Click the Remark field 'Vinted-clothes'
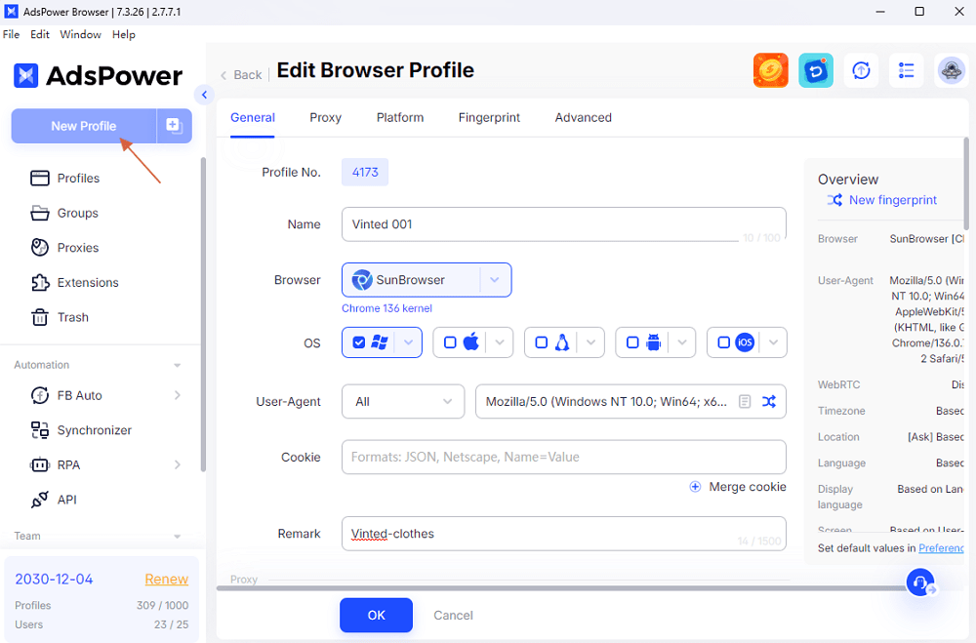This screenshot has width=976, height=643. click(563, 534)
